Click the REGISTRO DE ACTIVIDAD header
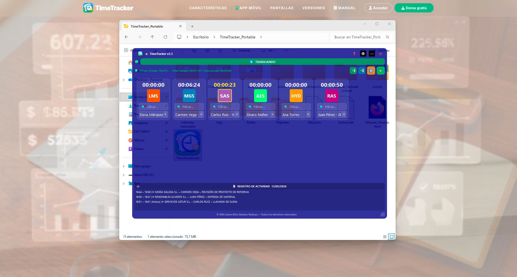Viewport: 517px width, 277px height. 260,186
